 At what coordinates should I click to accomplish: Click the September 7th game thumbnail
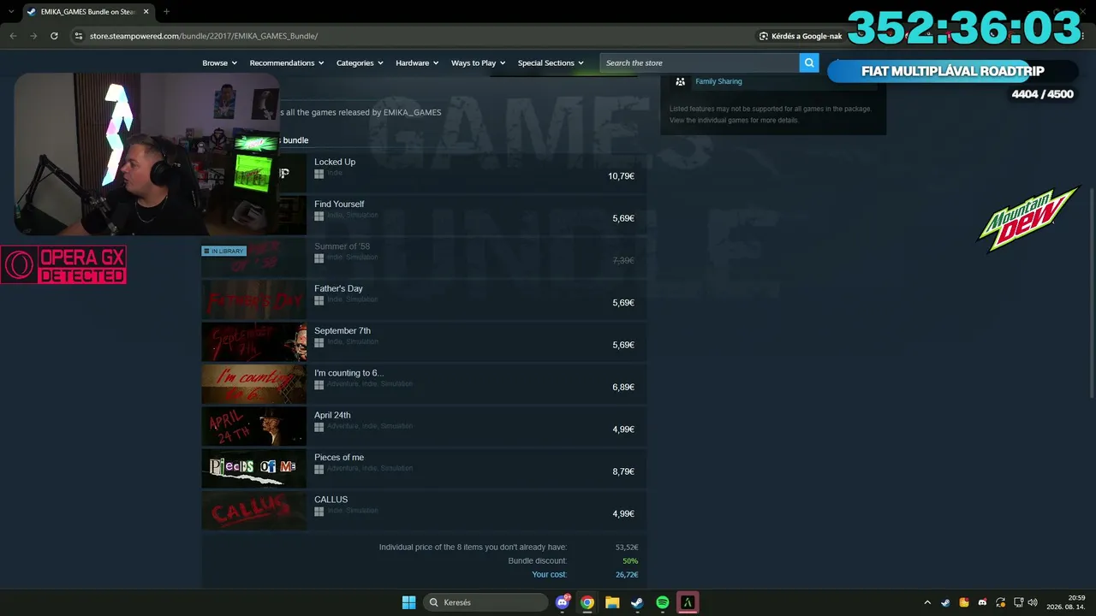point(253,341)
